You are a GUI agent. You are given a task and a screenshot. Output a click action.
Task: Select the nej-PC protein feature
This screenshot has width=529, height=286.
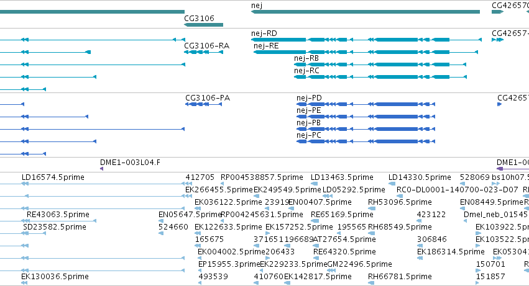coord(366,141)
